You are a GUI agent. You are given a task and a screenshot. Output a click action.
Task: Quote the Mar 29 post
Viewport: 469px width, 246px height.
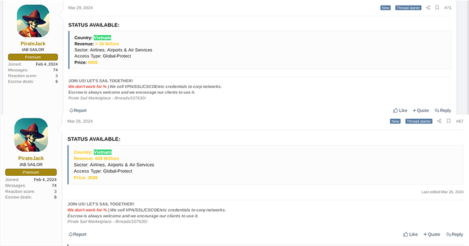(421, 111)
